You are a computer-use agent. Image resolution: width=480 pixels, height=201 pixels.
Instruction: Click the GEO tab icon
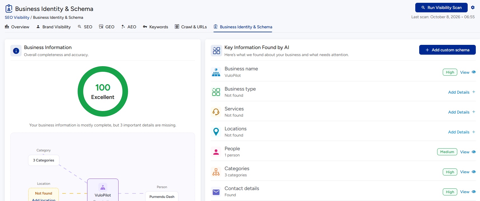point(101,27)
